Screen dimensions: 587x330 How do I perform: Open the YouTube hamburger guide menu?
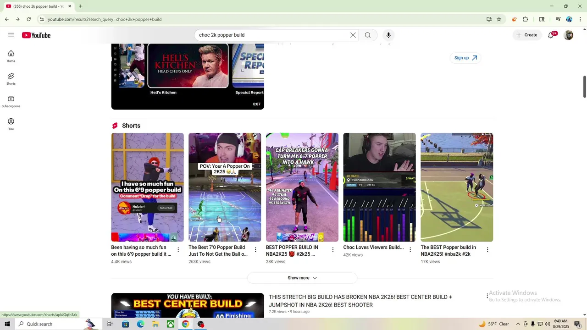pyautogui.click(x=11, y=35)
